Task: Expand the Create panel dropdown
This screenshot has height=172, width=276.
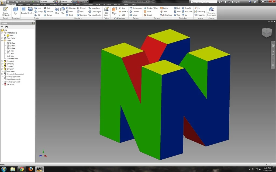Action: (37, 18)
